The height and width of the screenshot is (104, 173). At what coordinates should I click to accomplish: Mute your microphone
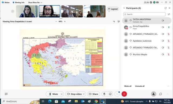tap(54, 94)
